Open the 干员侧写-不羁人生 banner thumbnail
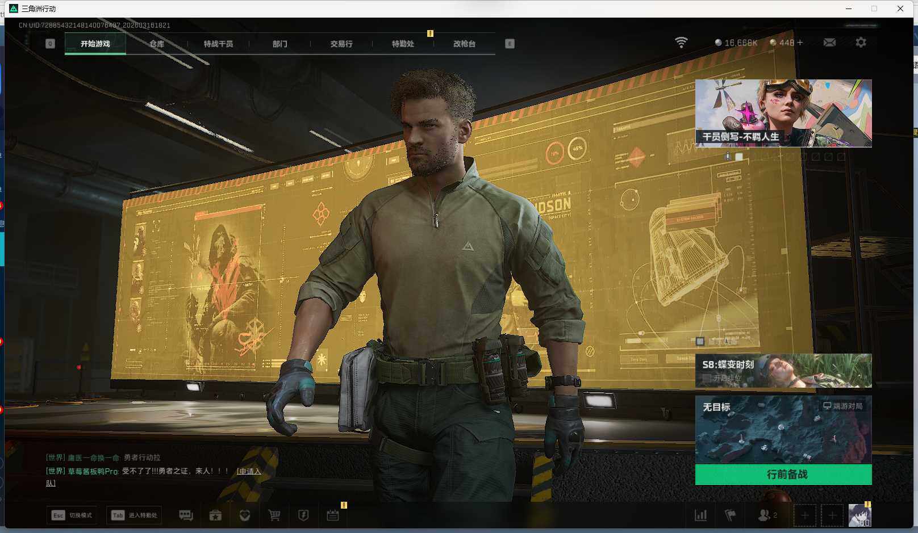This screenshot has height=533, width=918. tap(783, 113)
